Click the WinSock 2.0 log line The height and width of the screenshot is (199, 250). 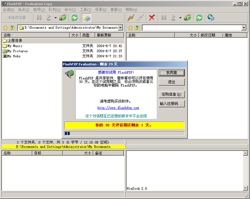tap(137, 189)
